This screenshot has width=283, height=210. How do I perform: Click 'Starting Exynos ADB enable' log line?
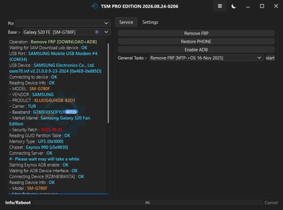[x=39, y=165]
